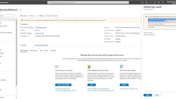
Task: Select the Subscription ID value
Action: click(48, 36)
